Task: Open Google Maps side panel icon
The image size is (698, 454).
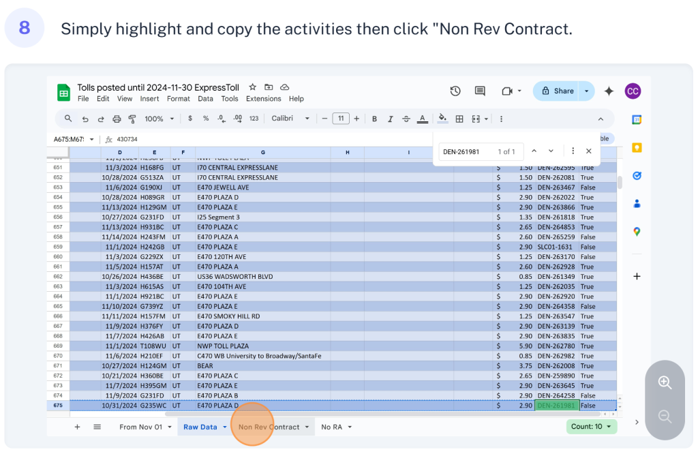Action: (x=637, y=232)
